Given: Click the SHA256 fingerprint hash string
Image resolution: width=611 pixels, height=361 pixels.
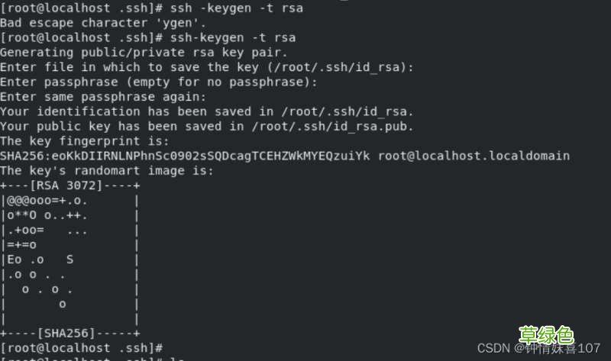Looking at the screenshot, I should point(185,156).
